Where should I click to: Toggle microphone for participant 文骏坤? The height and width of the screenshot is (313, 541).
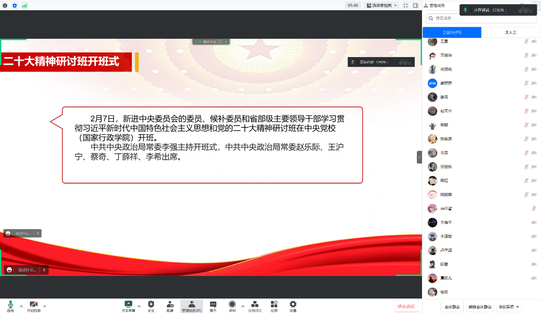point(526,55)
